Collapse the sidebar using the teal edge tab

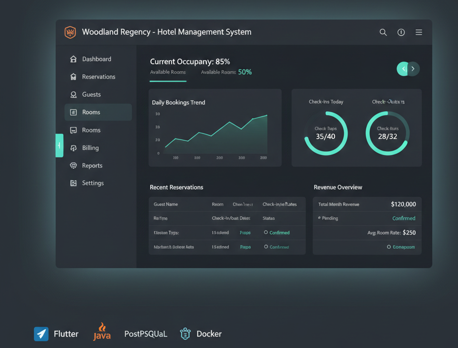(x=59, y=145)
